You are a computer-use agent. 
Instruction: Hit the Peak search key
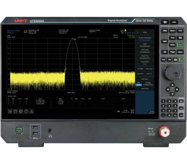pyautogui.click(x=180, y=31)
